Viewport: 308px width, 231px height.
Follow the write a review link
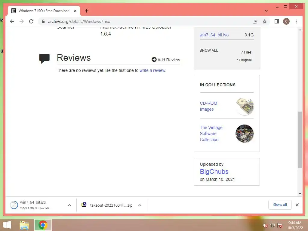(152, 70)
